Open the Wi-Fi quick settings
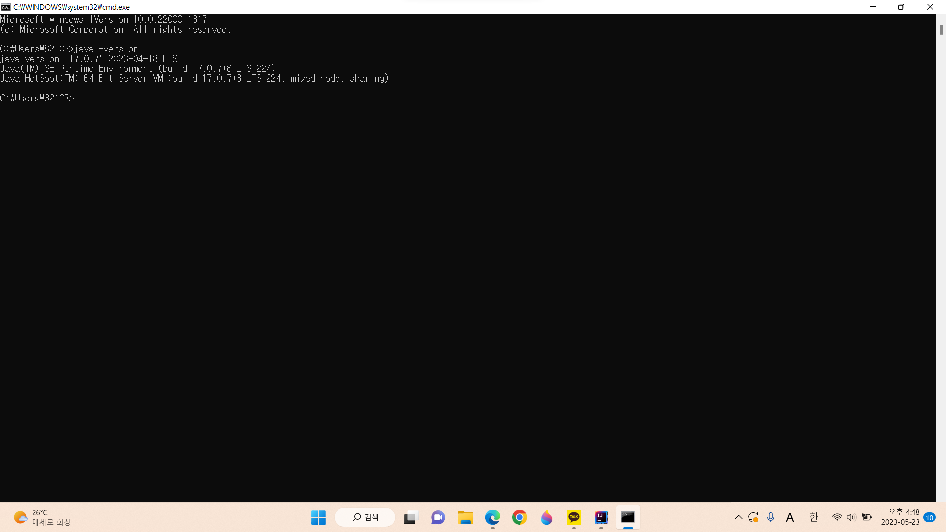Viewport: 946px width, 532px height. (837, 517)
